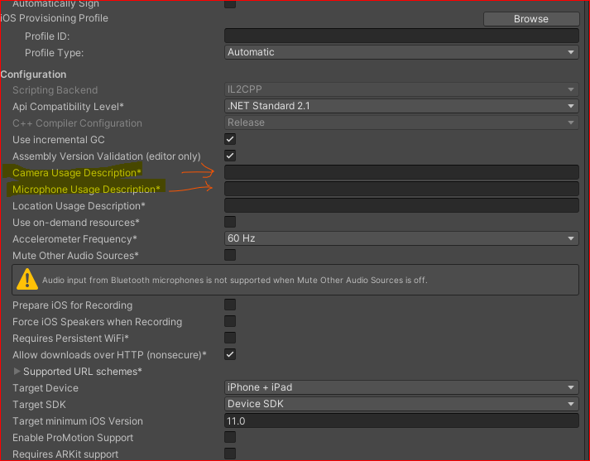
Task: Disable Use incremental GC checkbox
Action: coord(230,139)
